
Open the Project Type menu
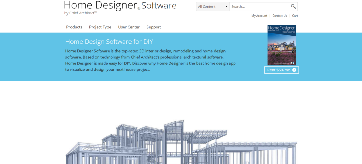point(100,27)
